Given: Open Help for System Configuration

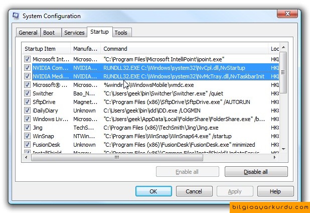Looking at the screenshot, I should tap(275, 191).
